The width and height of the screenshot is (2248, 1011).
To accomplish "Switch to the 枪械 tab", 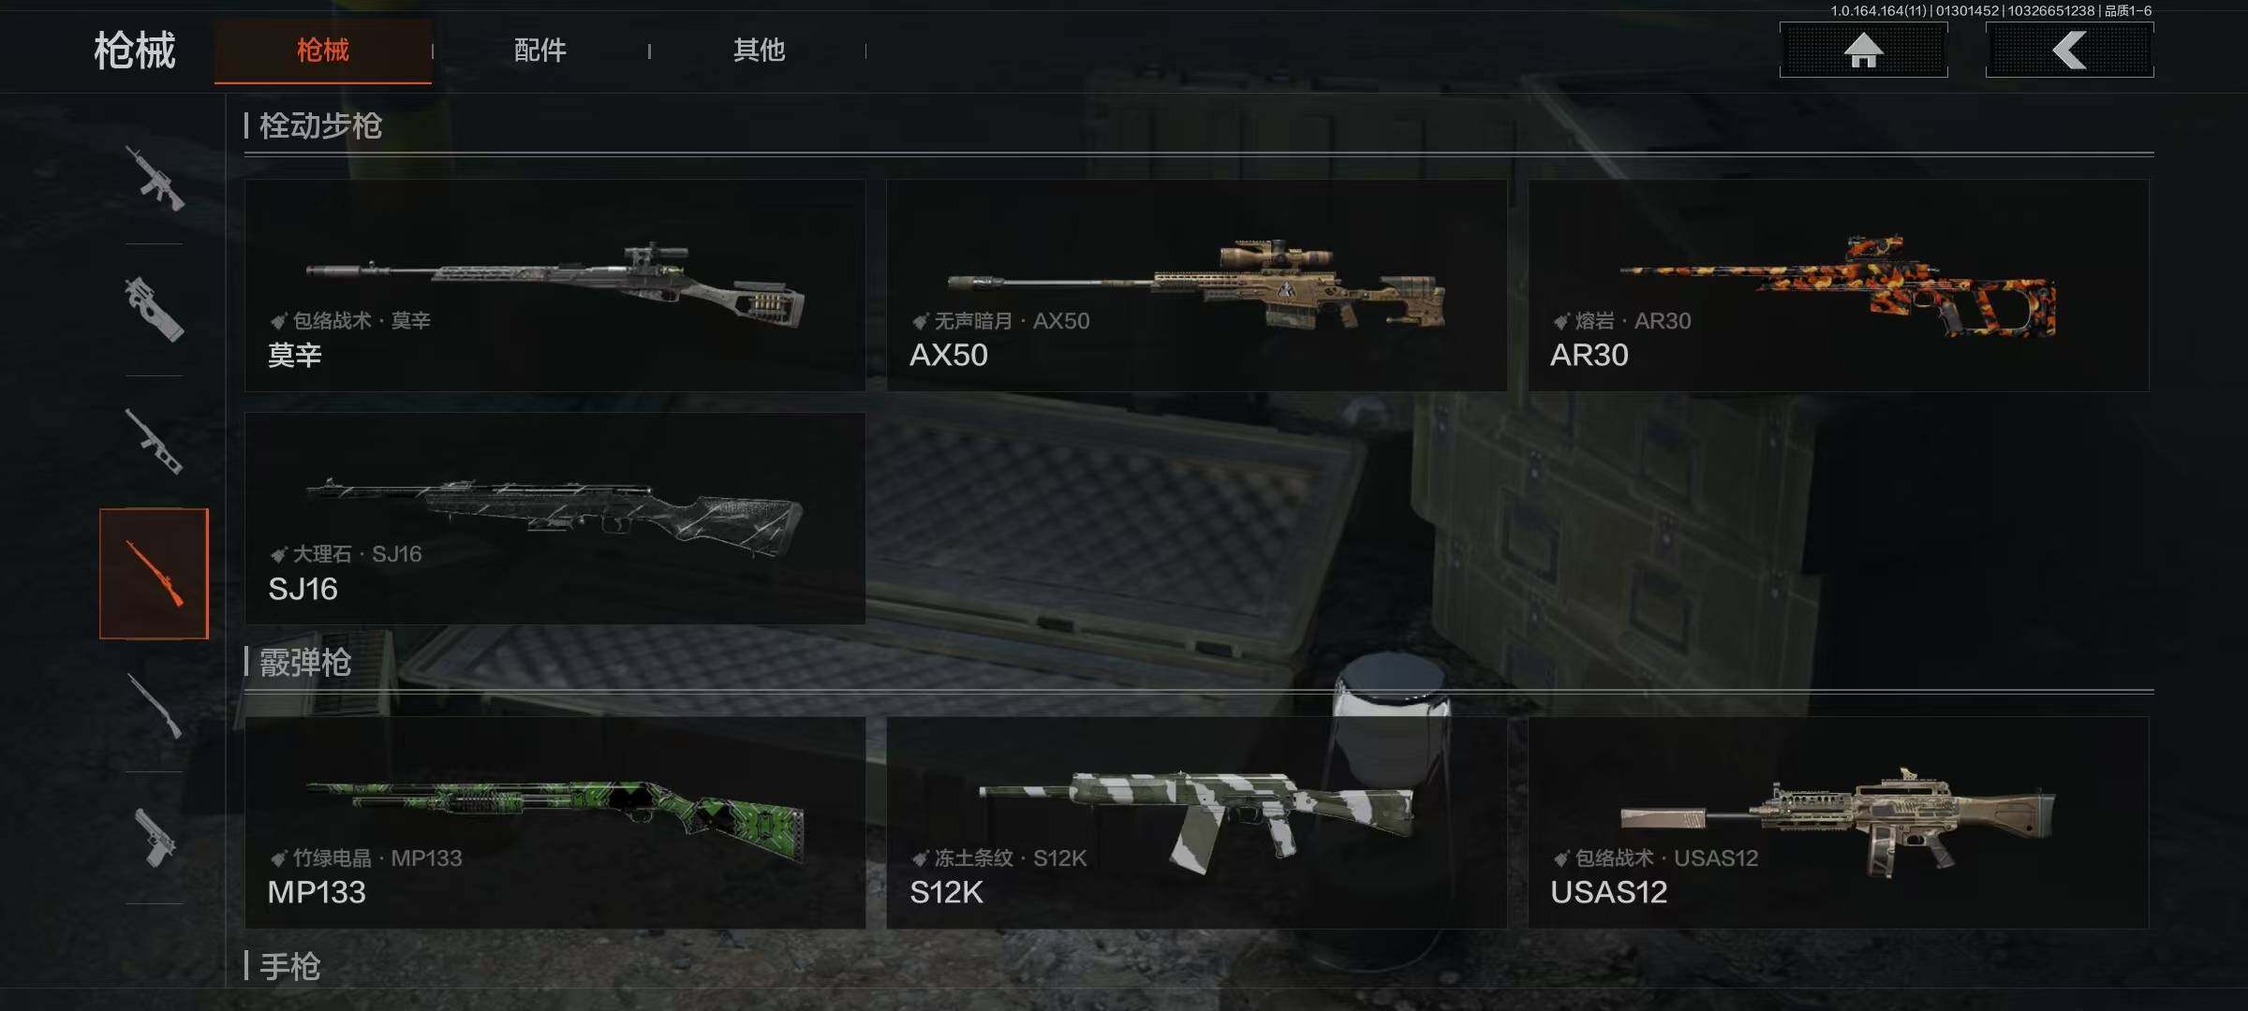I will 323,51.
